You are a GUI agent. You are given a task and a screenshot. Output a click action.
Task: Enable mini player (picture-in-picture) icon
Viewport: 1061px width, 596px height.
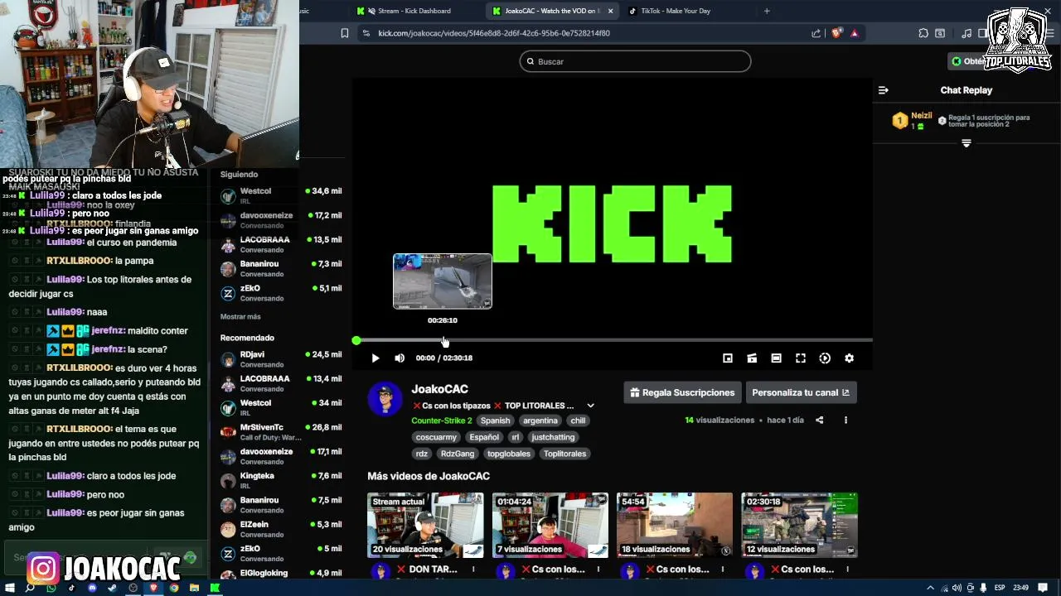coord(728,358)
